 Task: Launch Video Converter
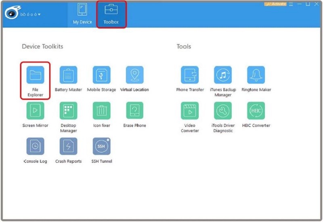click(x=190, y=111)
